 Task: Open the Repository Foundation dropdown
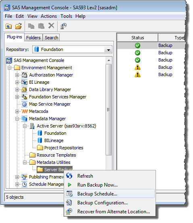coord(108,50)
